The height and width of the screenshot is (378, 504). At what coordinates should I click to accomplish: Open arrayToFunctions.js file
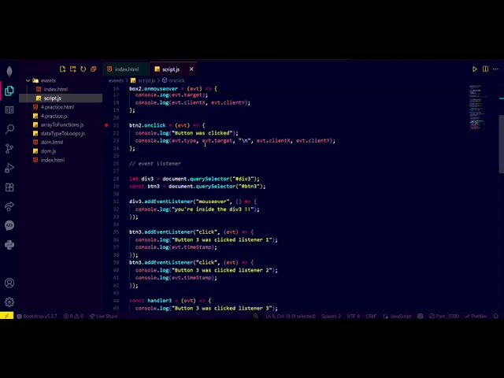(62, 124)
